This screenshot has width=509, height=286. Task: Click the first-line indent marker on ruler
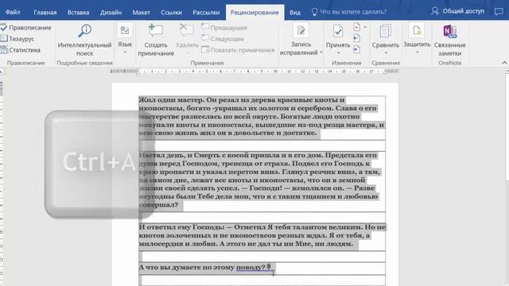[138, 70]
